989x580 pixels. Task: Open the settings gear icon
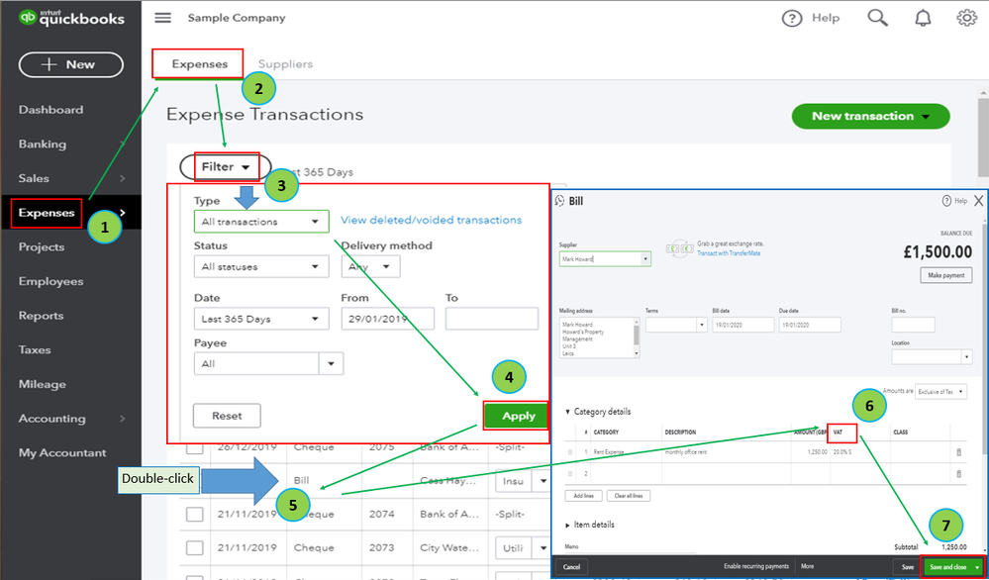966,18
